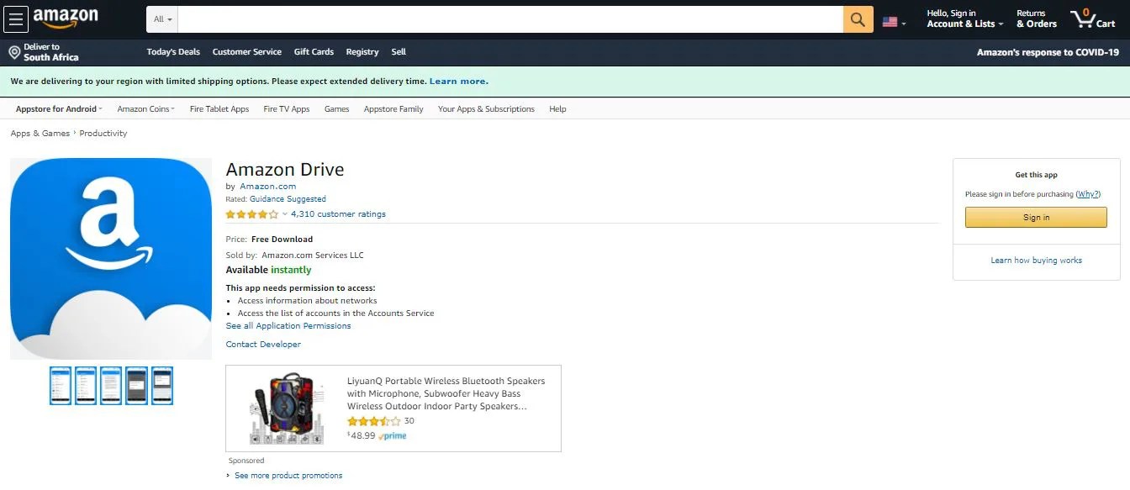Open See all Application Permissions

coord(289,325)
